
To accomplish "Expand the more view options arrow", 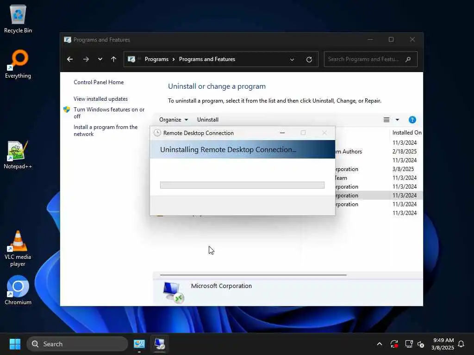I will (398, 120).
